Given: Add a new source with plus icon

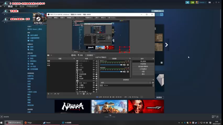Looking at the screenshot, I should coord(78,94).
